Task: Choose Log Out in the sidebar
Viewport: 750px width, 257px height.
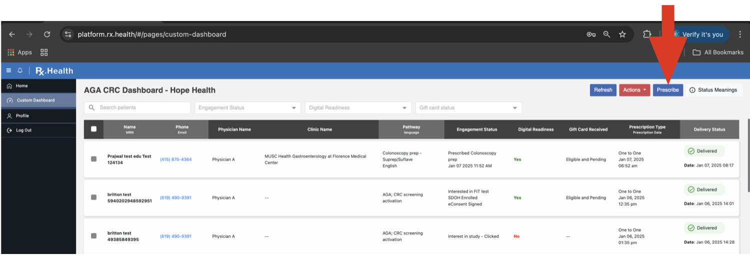Action: pos(38,130)
